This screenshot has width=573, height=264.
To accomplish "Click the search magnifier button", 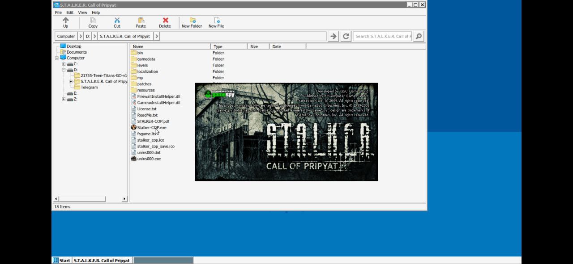I will tap(419, 36).
